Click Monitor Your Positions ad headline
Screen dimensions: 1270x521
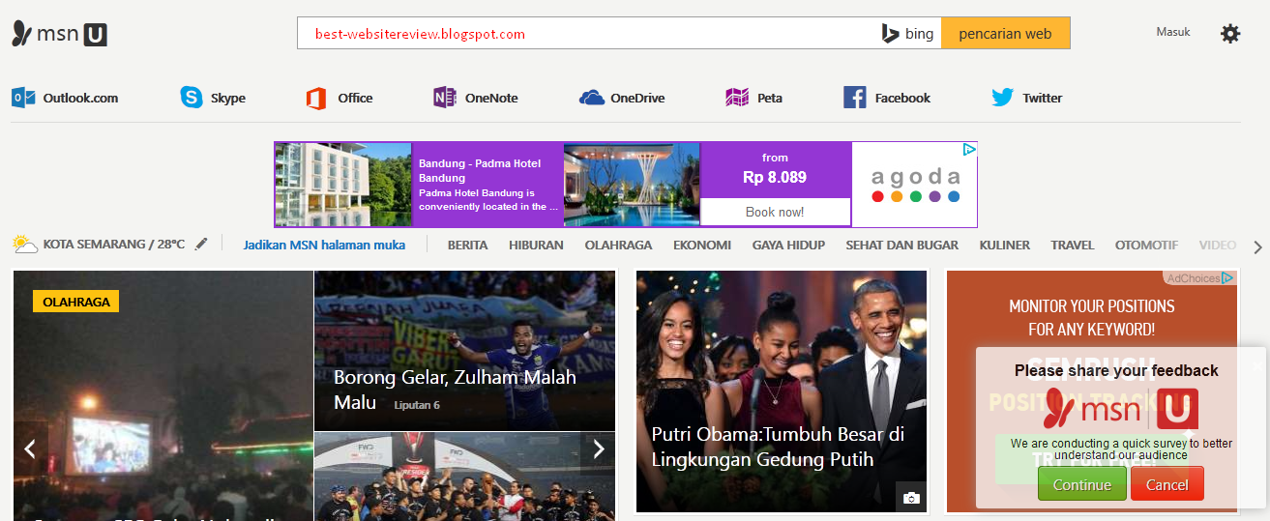tap(1091, 318)
